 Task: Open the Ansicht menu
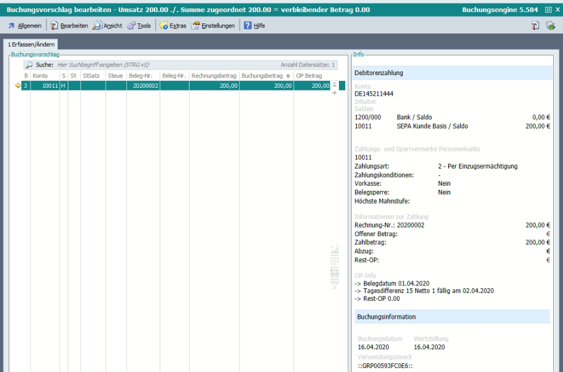(x=107, y=26)
